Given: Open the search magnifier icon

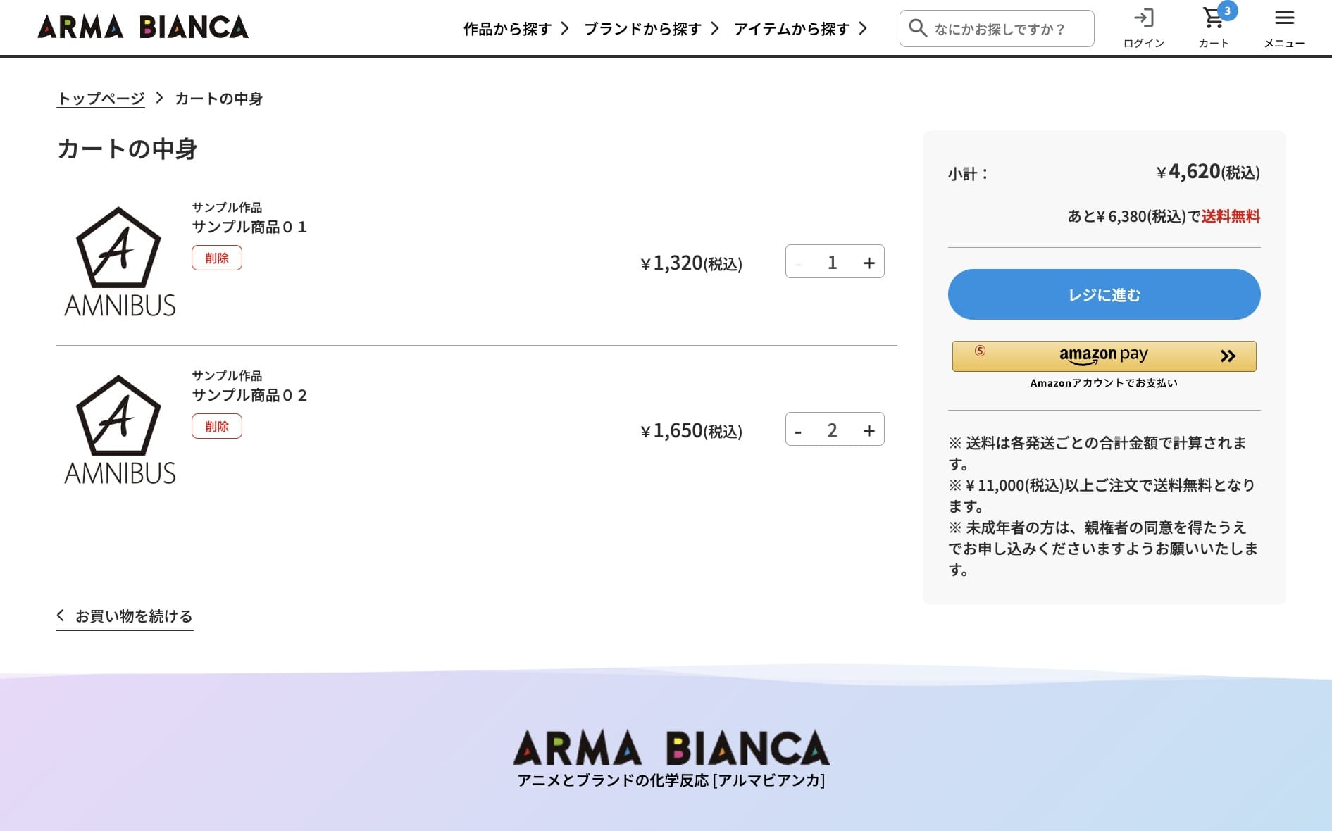Looking at the screenshot, I should point(919,28).
